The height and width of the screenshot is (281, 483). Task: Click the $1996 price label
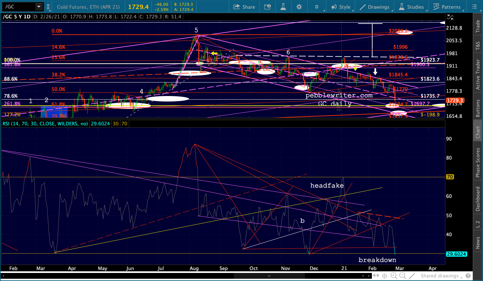400,47
